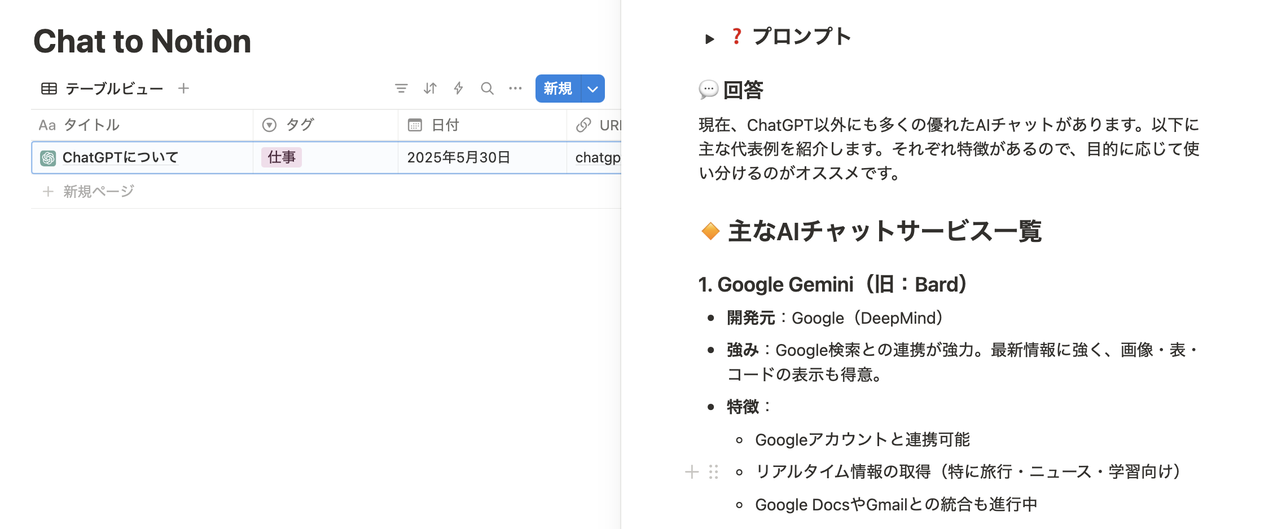The image size is (1273, 529).
Task: Expand the プロンプト toggle triangle
Action: tap(710, 38)
